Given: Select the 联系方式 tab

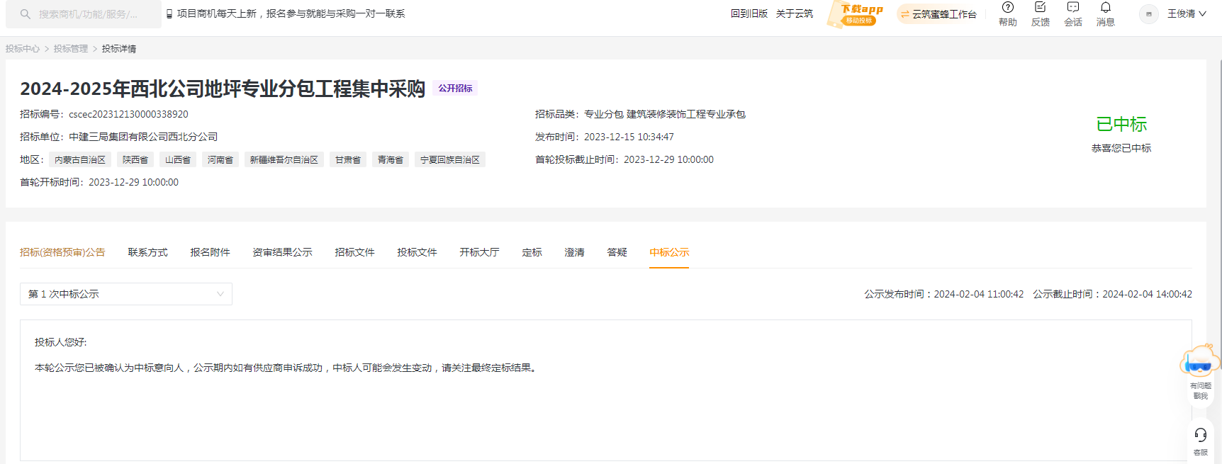Looking at the screenshot, I should [x=147, y=252].
